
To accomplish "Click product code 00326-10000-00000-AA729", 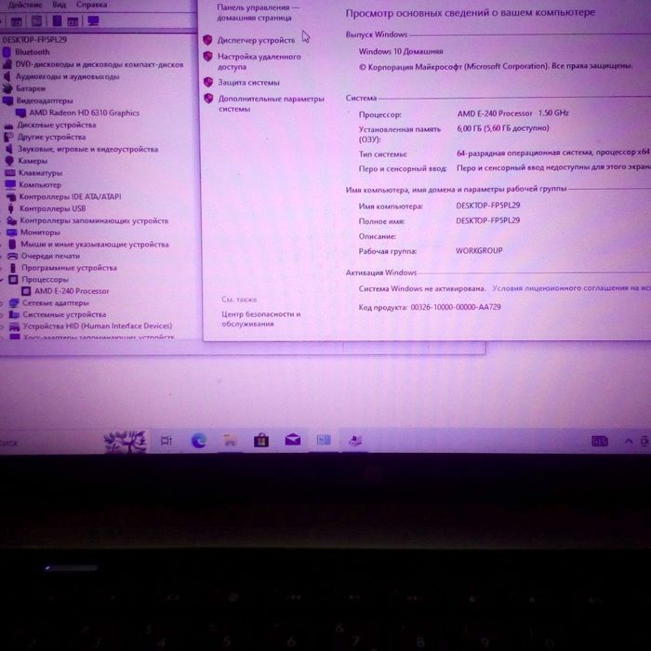I will click(456, 307).
